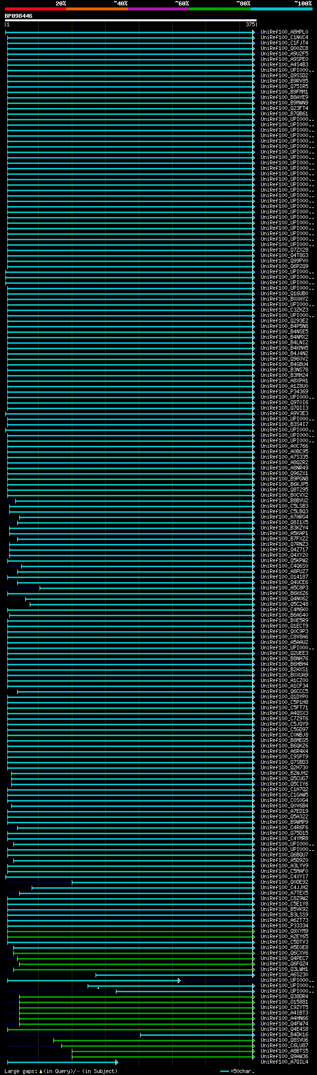
Task: Open hit UniRef100_A8HPL0
Action: pyautogui.click(x=284, y=32)
